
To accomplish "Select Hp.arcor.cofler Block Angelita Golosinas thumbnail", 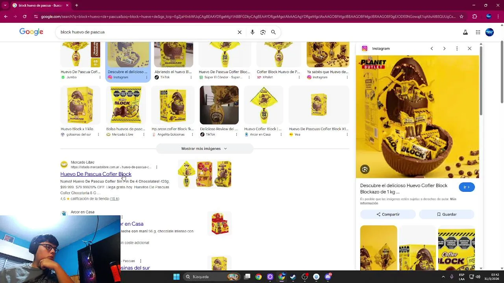I will [x=173, y=105].
